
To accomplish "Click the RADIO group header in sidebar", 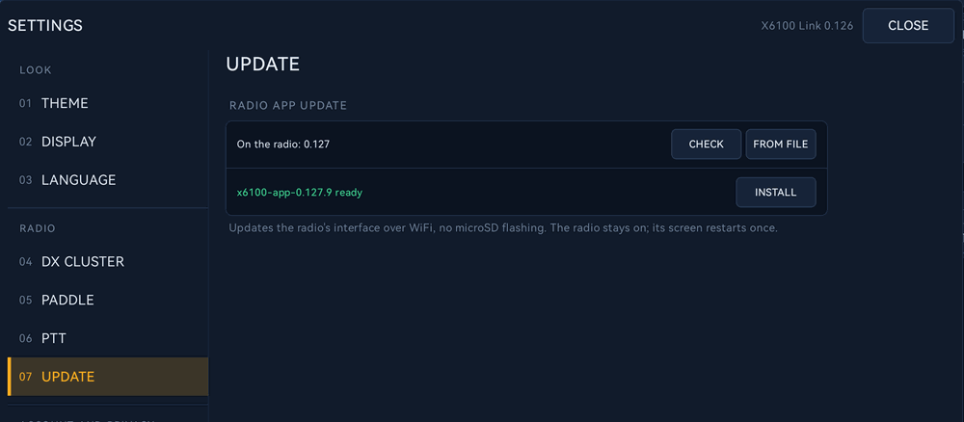I will pyautogui.click(x=38, y=228).
